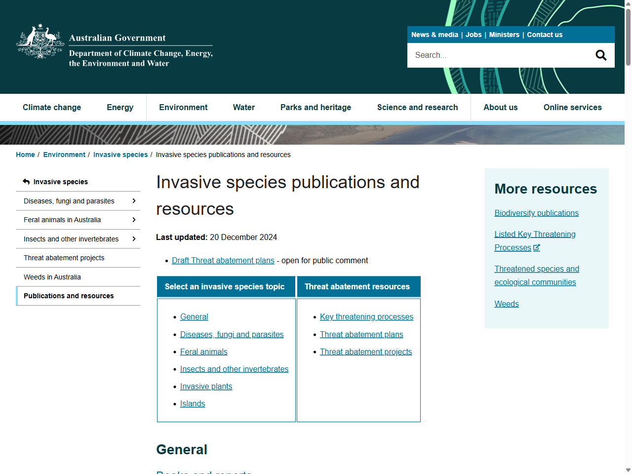Open the Online services section

[x=572, y=107]
